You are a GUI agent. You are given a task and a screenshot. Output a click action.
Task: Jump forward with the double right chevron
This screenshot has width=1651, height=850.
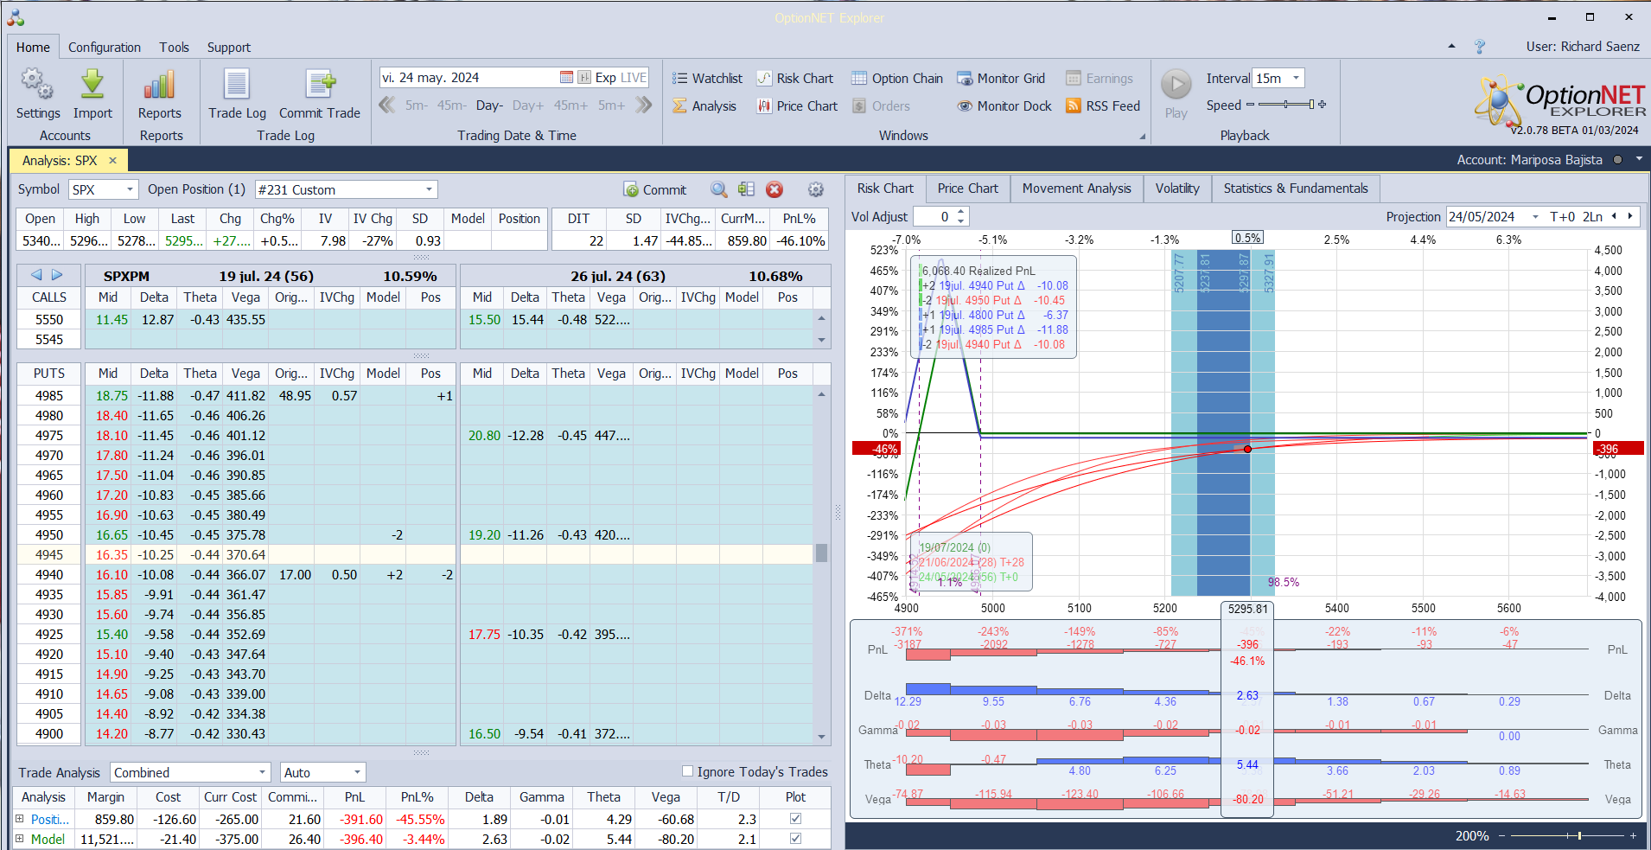coord(644,105)
